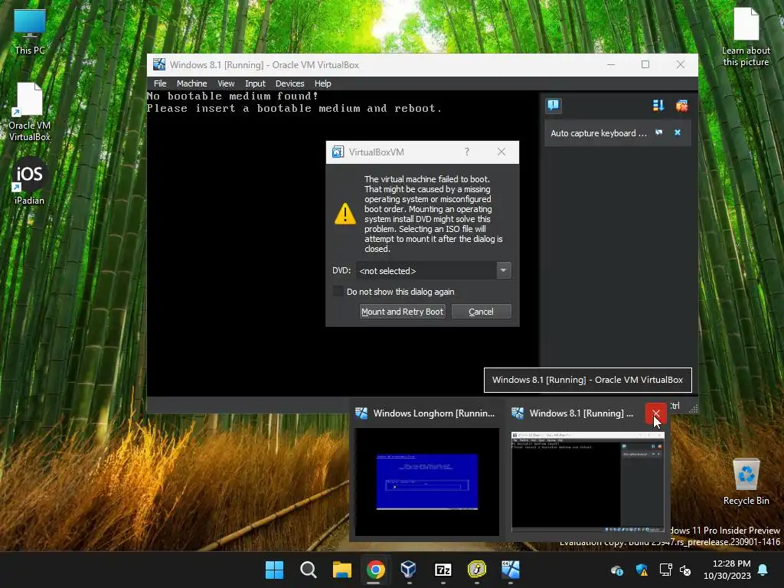784x588 pixels.
Task: Select Recycle Bin desktop icon
Action: pos(746,481)
